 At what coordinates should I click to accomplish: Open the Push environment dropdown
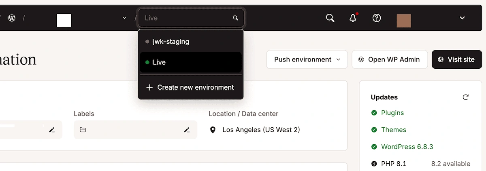(x=307, y=59)
